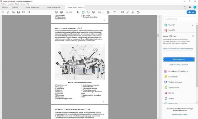The height and width of the screenshot is (119, 198).
Task: Switch to the Aloitus tab
Action: click(x=5, y=7)
